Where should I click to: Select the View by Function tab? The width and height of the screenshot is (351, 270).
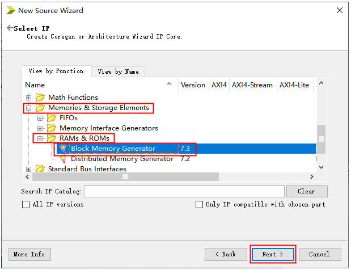point(56,71)
